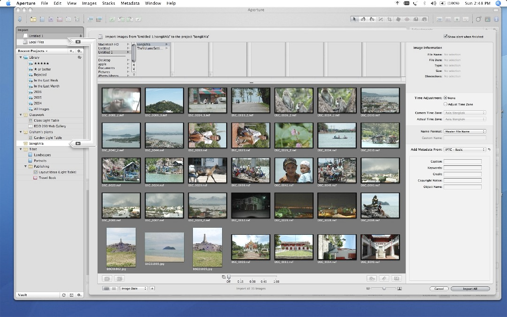Select Adjust Time Zone radio button
507x317 pixels.
(445, 104)
